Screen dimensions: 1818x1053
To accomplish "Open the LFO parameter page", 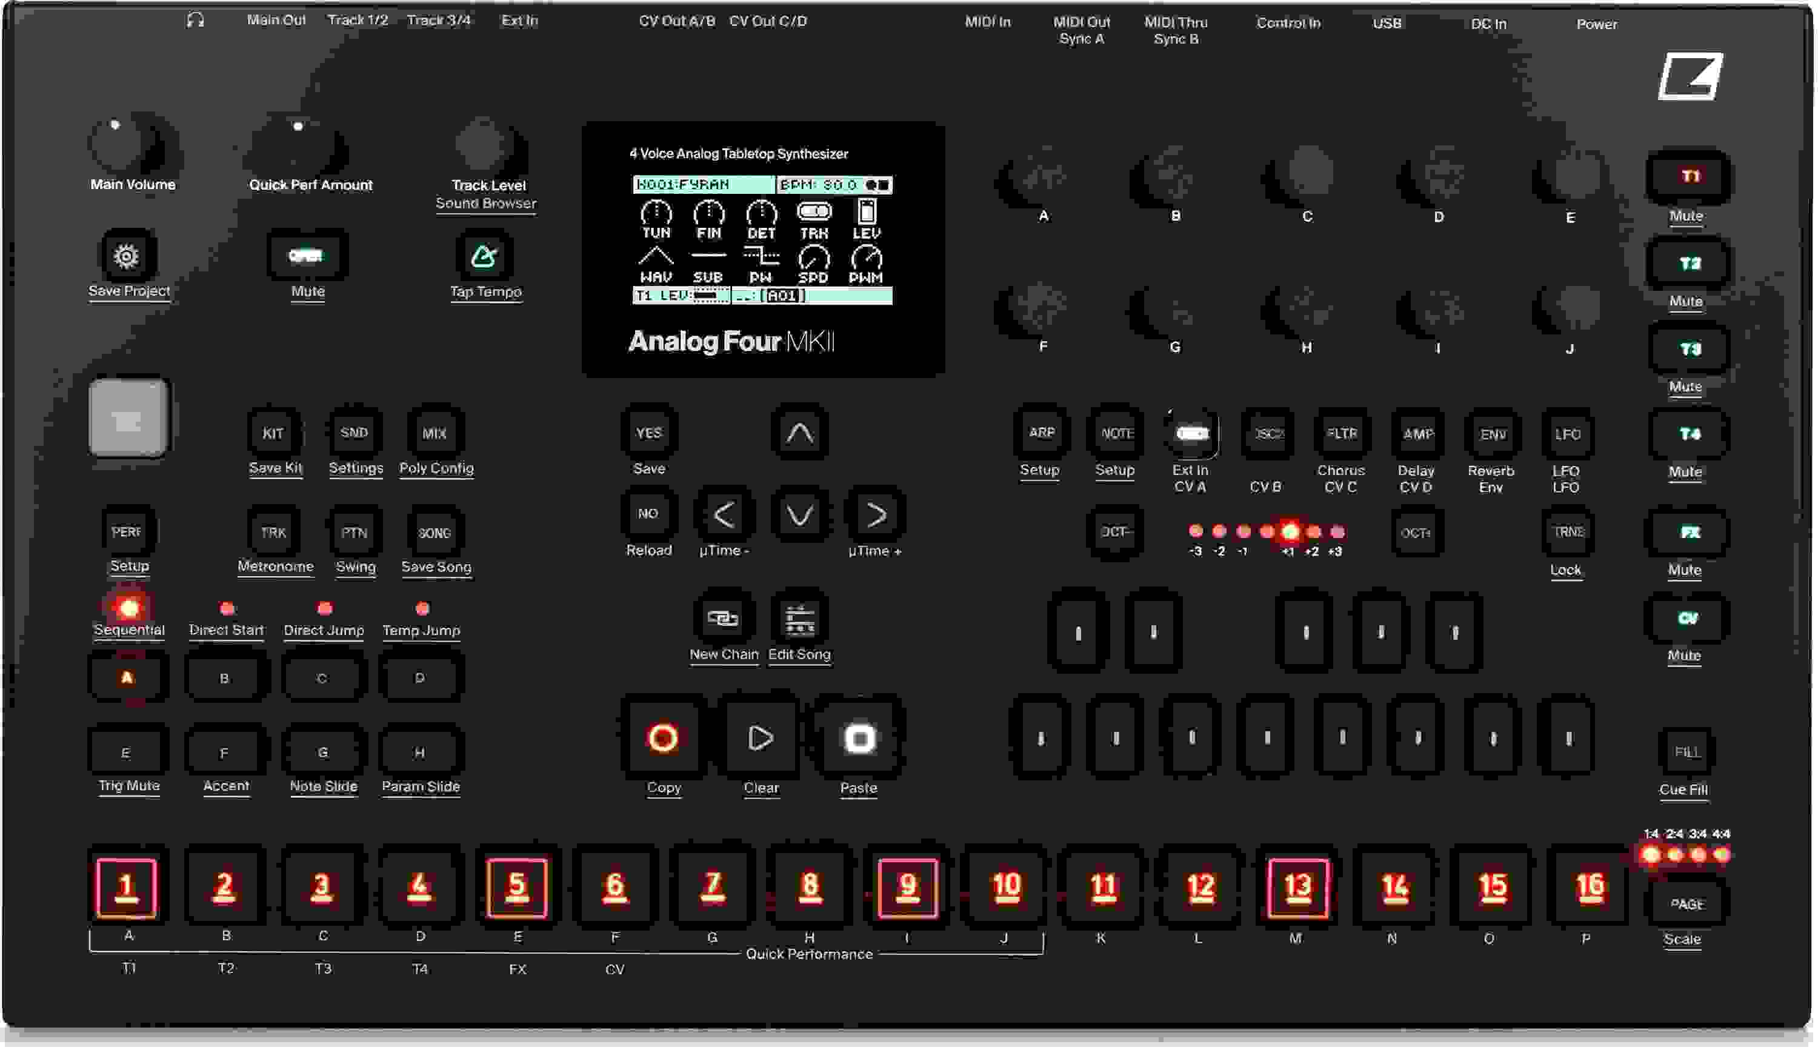I will [1568, 435].
